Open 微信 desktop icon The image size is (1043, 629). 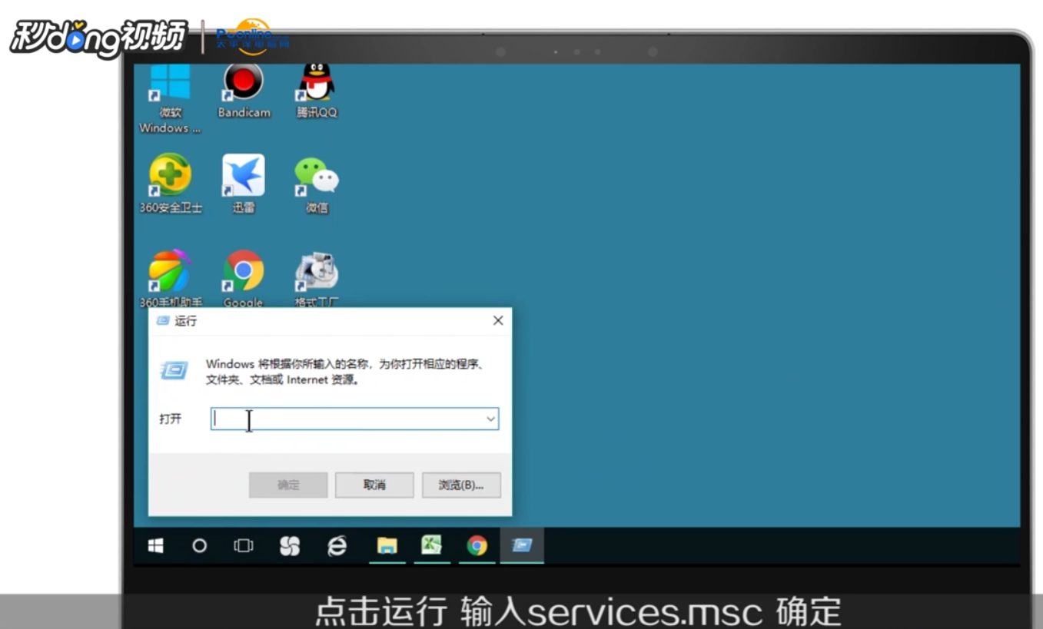click(x=316, y=175)
